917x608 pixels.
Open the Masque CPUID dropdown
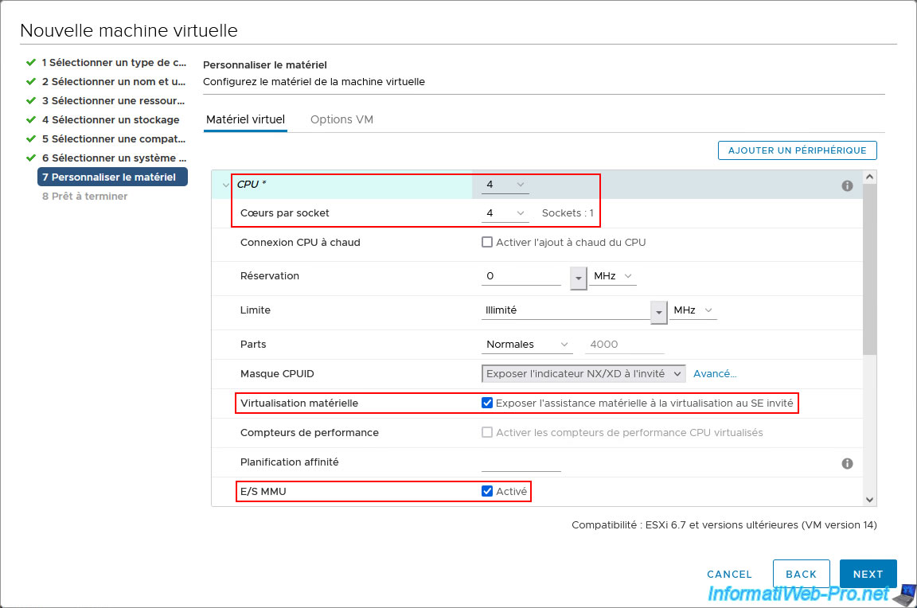(x=583, y=374)
